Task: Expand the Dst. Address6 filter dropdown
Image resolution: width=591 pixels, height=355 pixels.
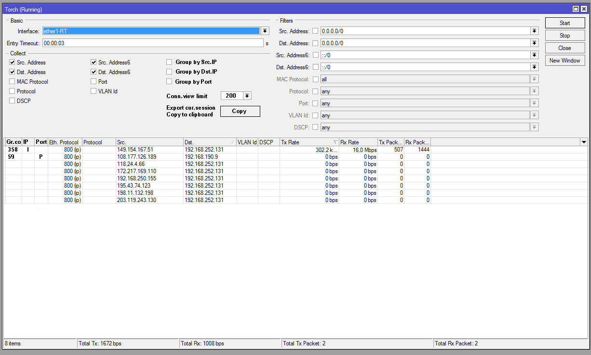Action: pos(534,67)
